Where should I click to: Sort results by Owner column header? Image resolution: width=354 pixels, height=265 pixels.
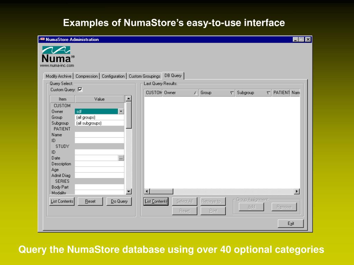click(180, 92)
